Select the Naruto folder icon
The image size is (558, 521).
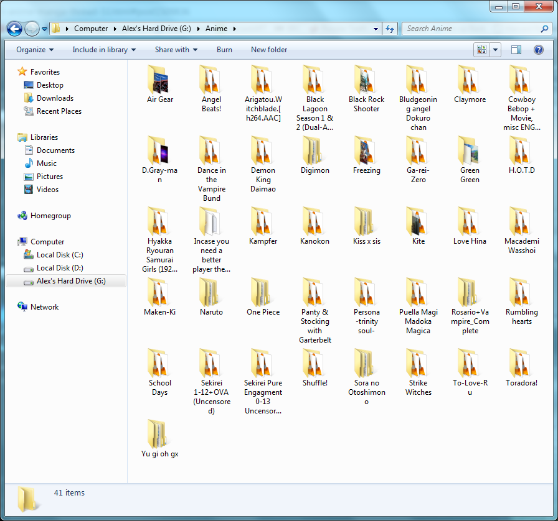tap(209, 292)
